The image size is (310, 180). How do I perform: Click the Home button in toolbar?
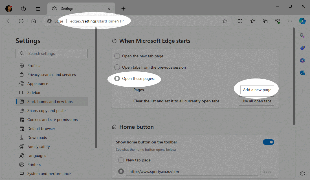[34, 21]
